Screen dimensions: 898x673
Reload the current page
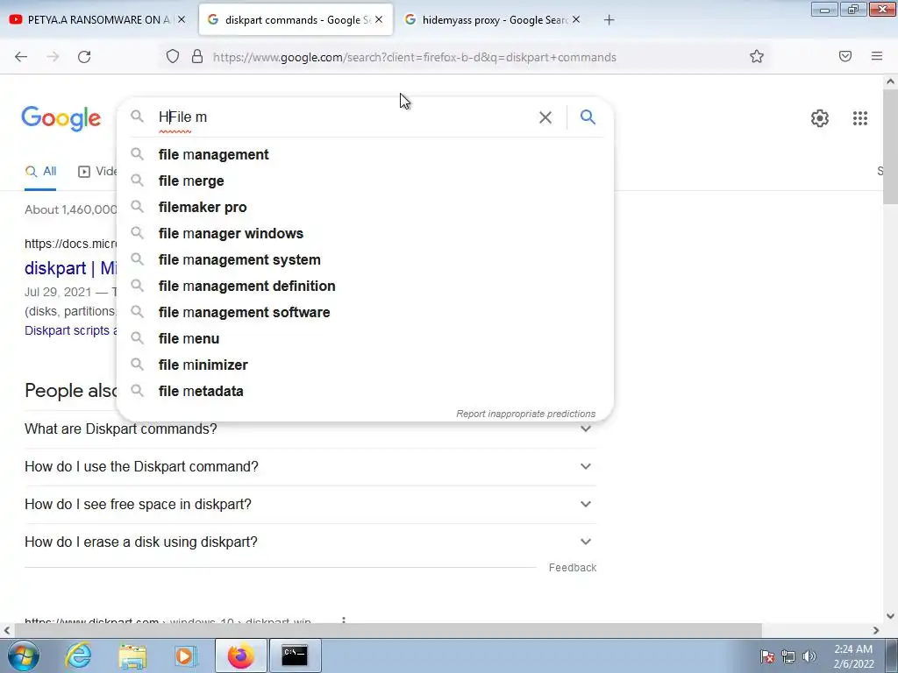(84, 57)
